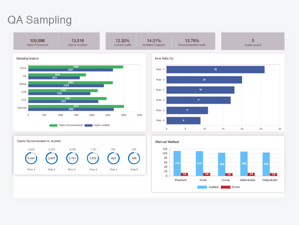Click the Secured blue bar labeled 2692
299x225 pixels.
71,109
